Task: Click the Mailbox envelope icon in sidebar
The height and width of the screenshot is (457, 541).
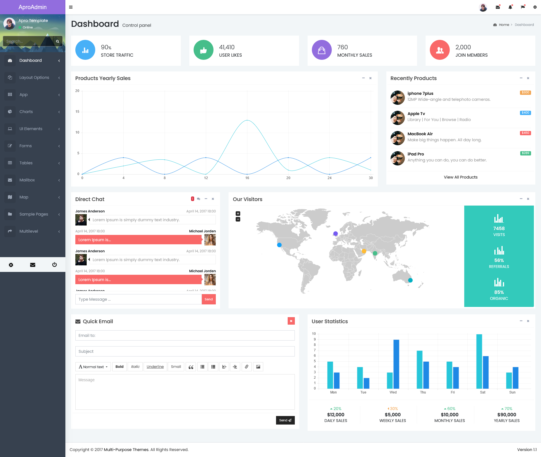Action: tap(10, 180)
